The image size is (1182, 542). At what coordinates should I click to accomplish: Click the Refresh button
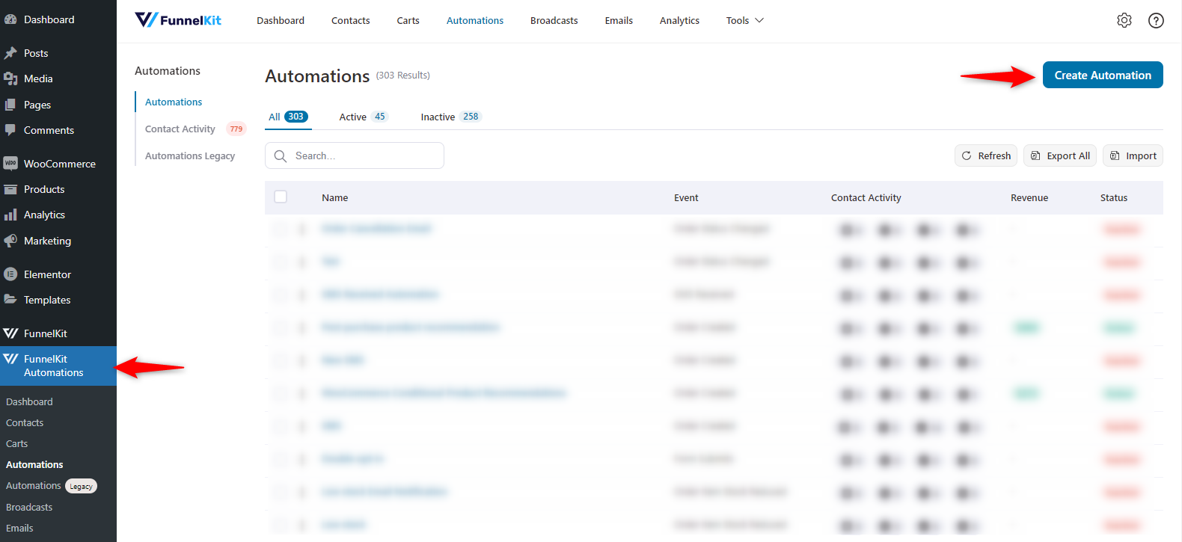(986, 155)
